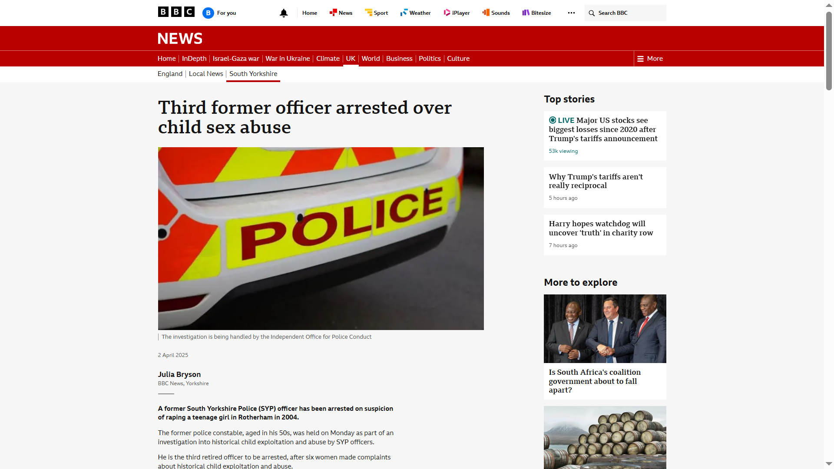Open the South Africa coalition thumbnail
The height and width of the screenshot is (469, 834).
click(x=605, y=329)
